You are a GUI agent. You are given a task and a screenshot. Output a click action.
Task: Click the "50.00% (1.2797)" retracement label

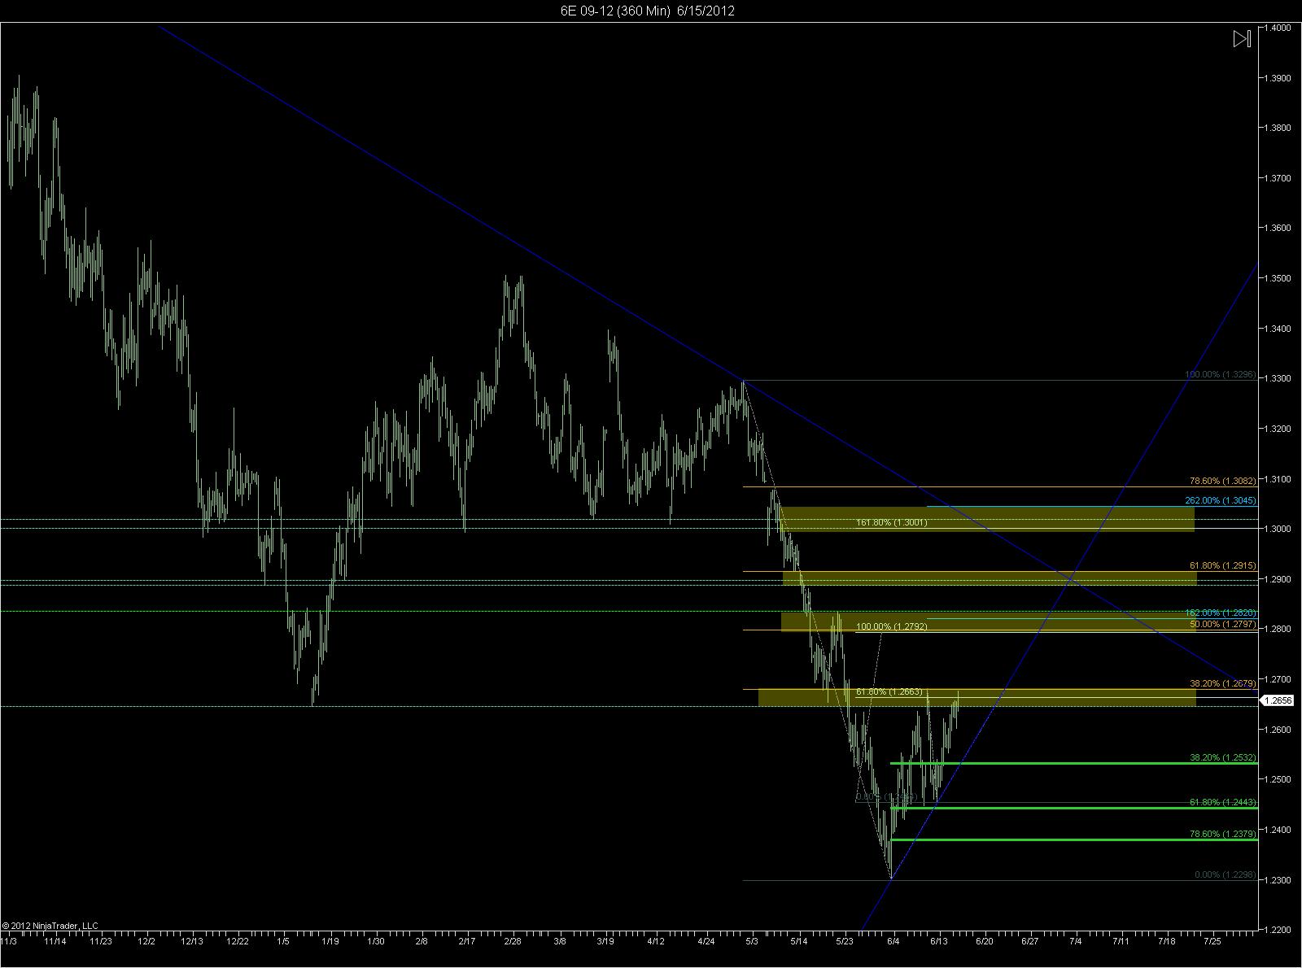click(x=1223, y=624)
